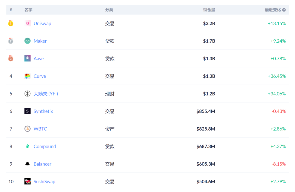Click the Balancer stacked stones icon

28,164
